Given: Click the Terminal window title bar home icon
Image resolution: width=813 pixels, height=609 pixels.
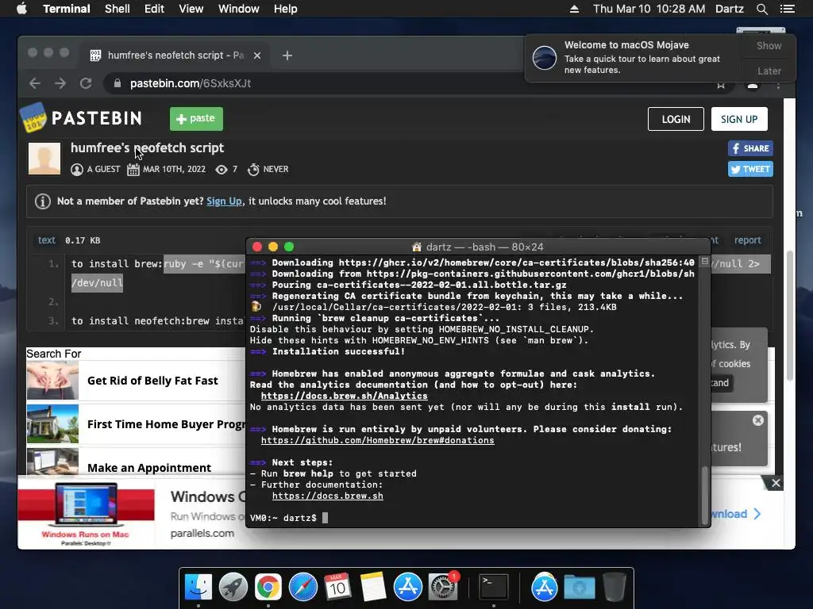Looking at the screenshot, I should tap(416, 247).
